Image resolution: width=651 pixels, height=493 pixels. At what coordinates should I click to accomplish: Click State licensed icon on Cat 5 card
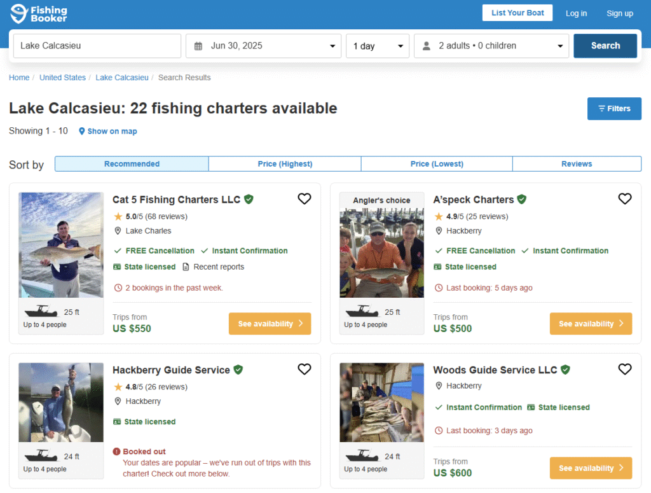pos(117,267)
